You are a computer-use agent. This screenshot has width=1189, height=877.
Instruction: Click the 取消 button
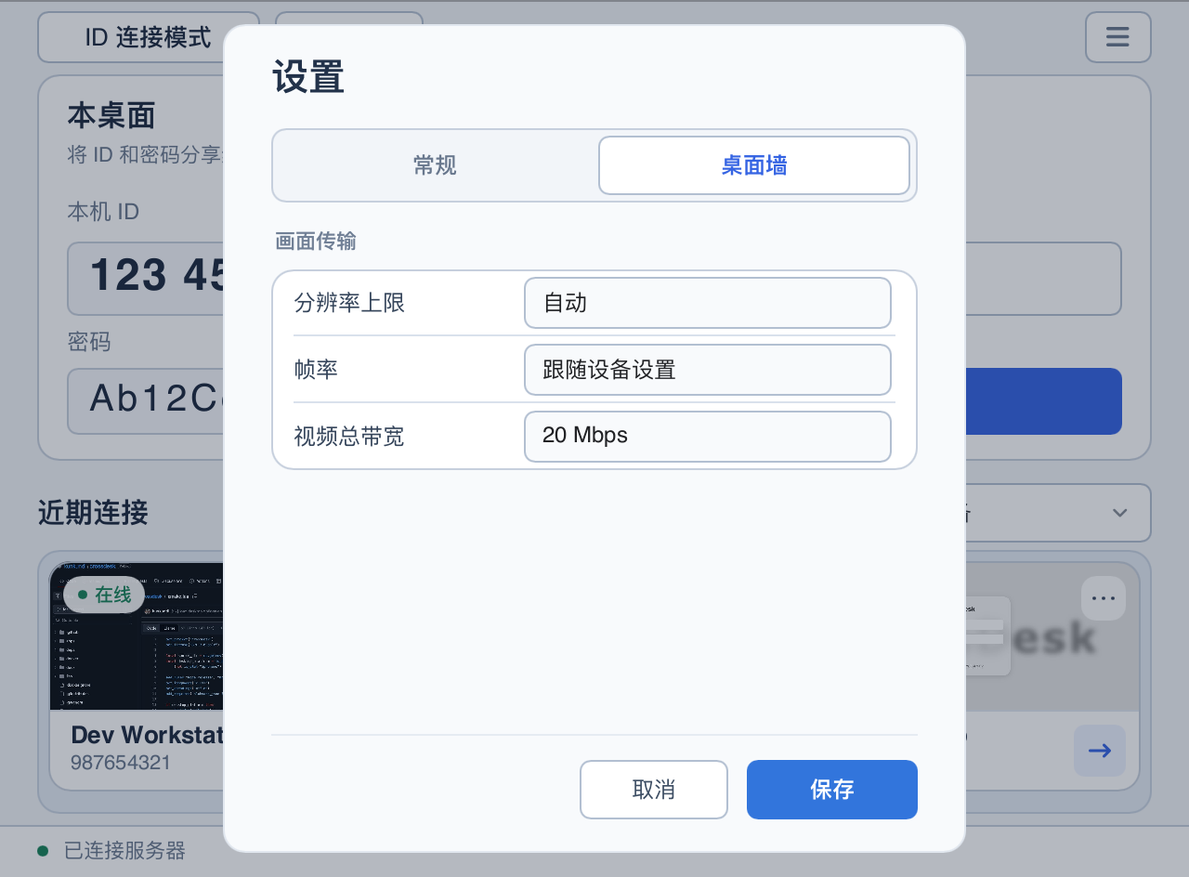[654, 790]
